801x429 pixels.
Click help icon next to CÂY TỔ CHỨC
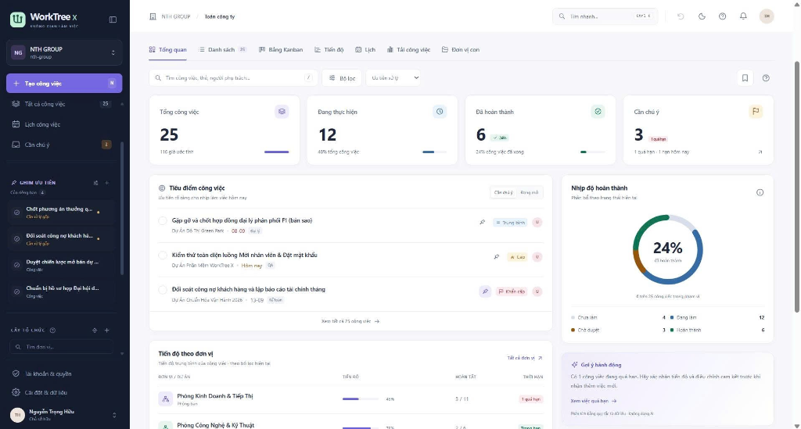click(x=52, y=330)
